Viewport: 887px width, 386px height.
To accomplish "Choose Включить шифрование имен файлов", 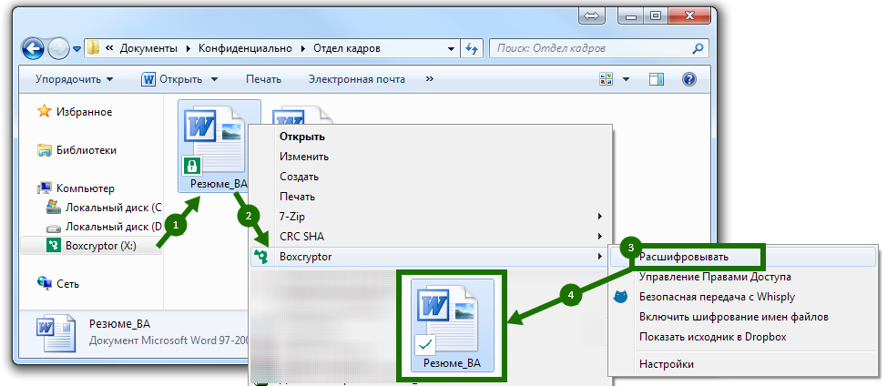I will [743, 317].
